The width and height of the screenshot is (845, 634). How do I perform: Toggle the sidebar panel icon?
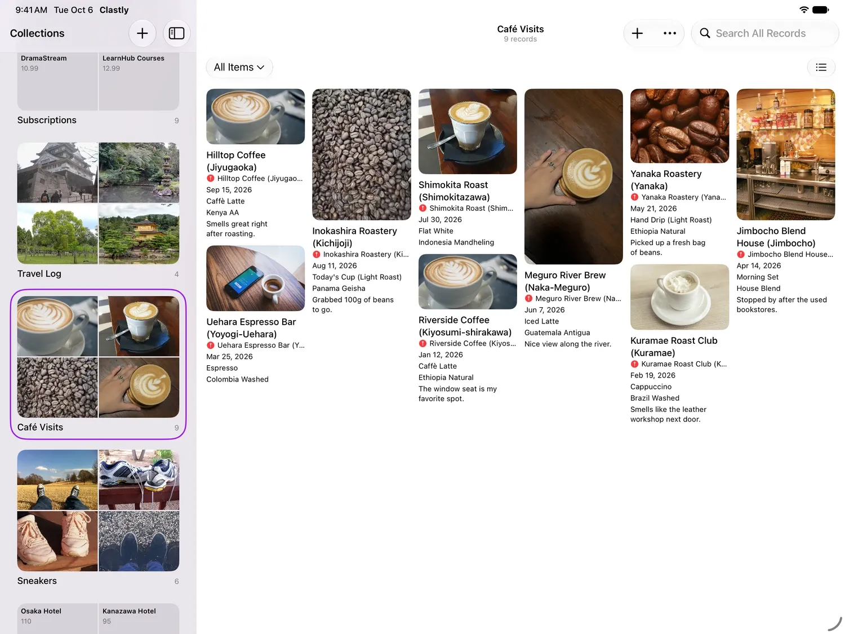(177, 33)
